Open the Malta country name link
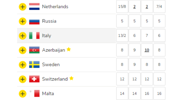The image size is (182, 100). click(x=48, y=93)
